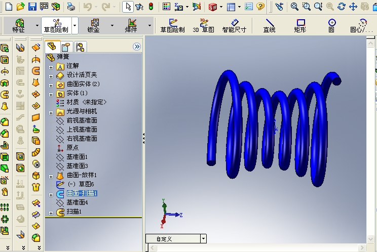The height and width of the screenshot is (252, 377).
Task: Select the Circular Pattern feature icon
Action: 5,219
